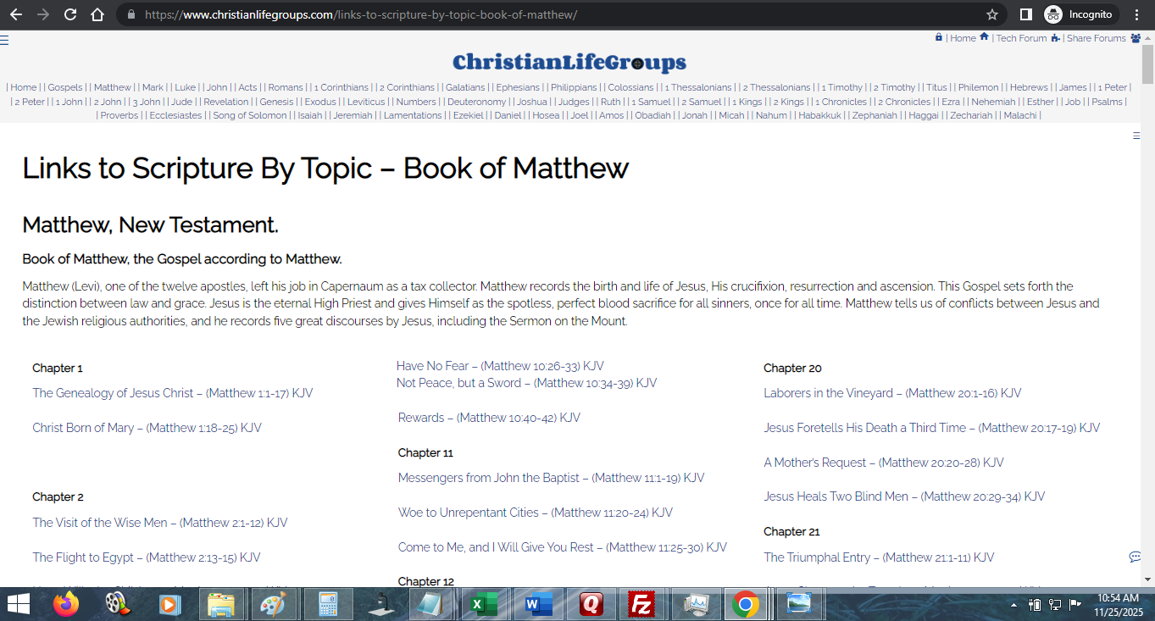Screen dimensions: 1155x621
Task: Click the browser reload button
Action: 70,14
